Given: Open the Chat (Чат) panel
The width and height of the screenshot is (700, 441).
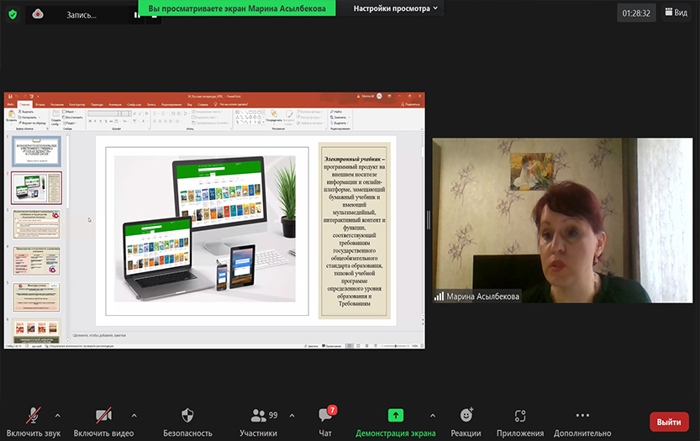Looking at the screenshot, I should (x=325, y=416).
